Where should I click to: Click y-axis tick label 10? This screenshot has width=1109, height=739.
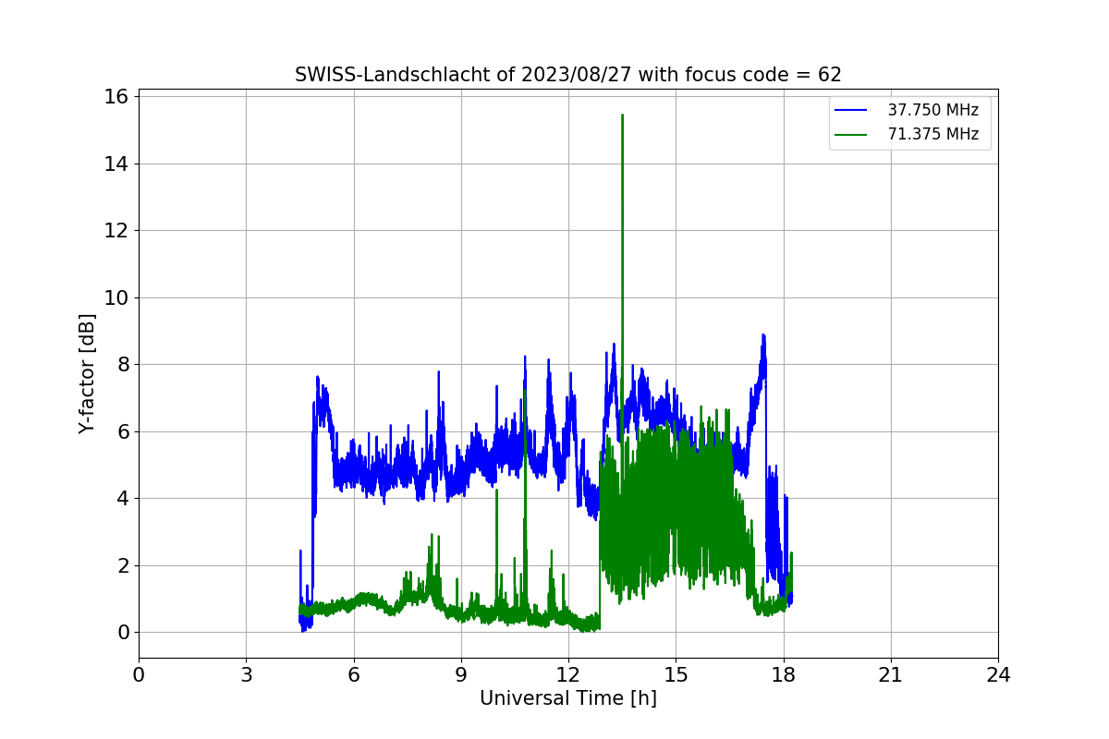(x=117, y=298)
